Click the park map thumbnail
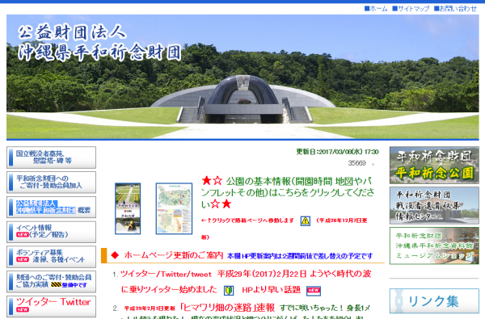485x319 pixels. pyautogui.click(x=174, y=208)
